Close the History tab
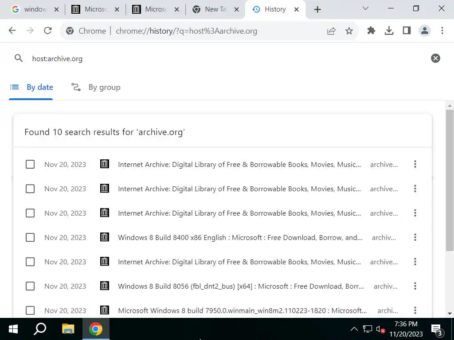 (297, 10)
